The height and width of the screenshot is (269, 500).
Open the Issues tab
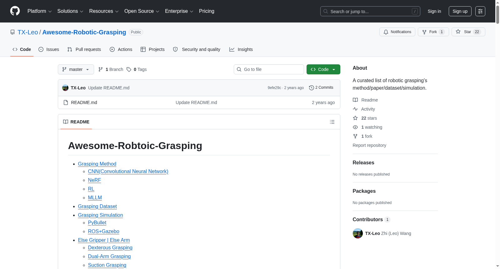[x=49, y=49]
